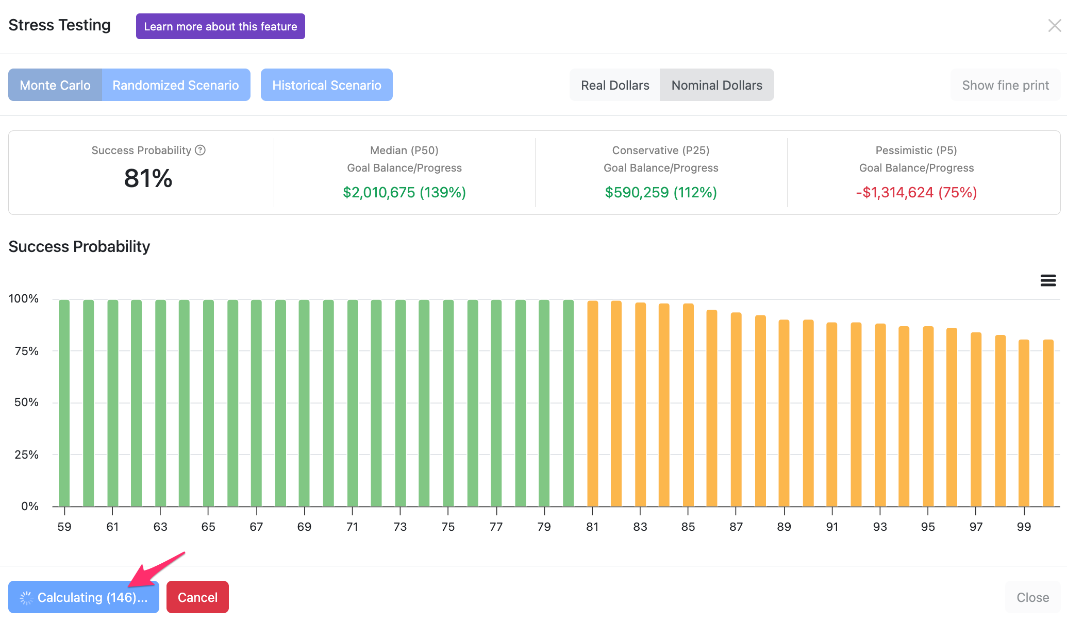Click the orange bar for age 81
Viewport: 1067px width, 622px height.
(x=592, y=404)
